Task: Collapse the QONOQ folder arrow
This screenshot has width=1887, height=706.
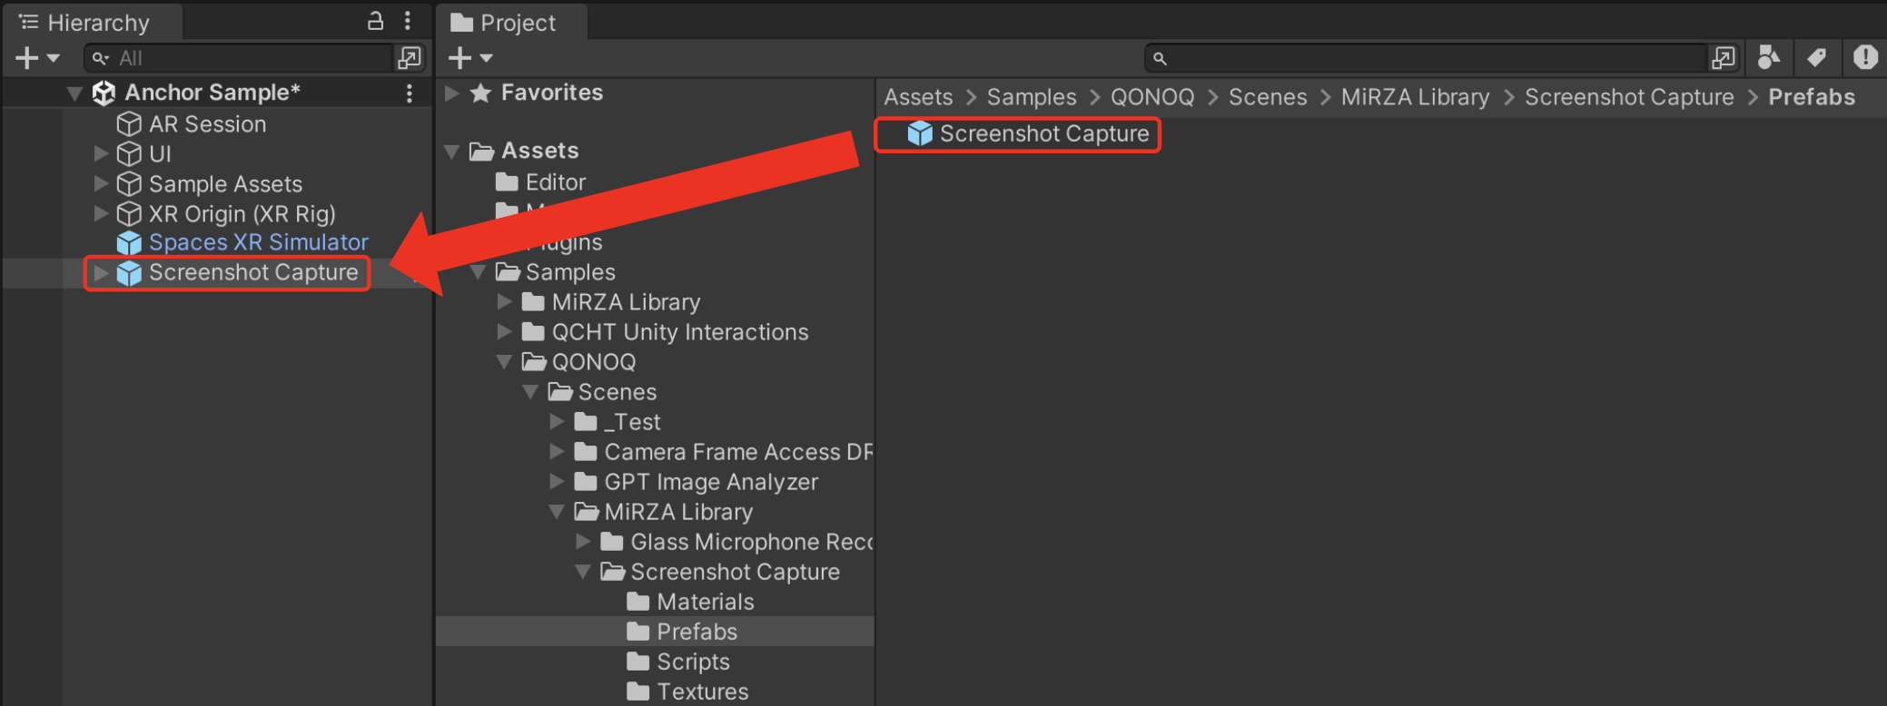Action: coord(504,362)
